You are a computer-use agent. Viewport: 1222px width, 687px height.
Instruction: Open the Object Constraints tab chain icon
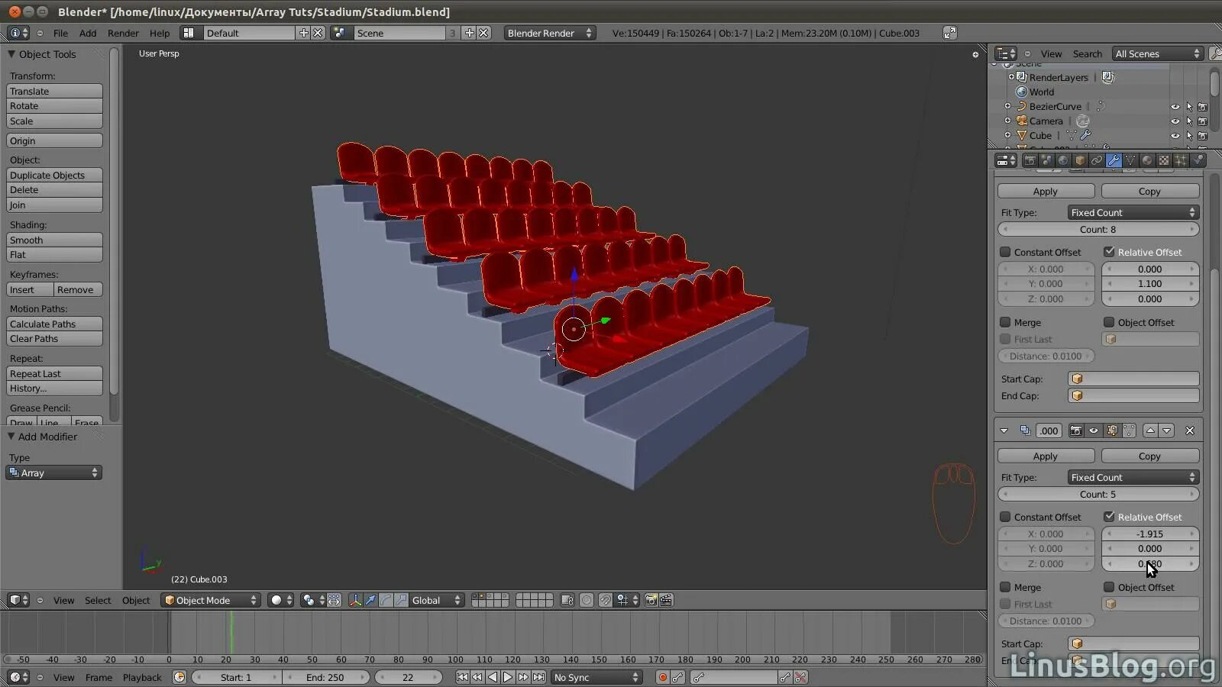pos(1097,160)
